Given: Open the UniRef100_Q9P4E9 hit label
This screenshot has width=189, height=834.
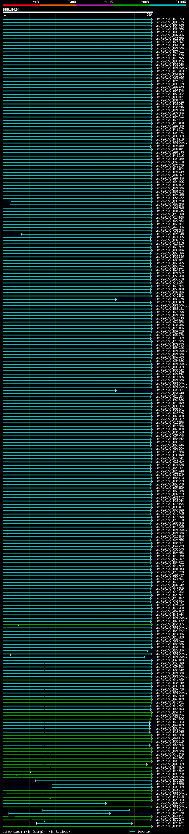Looking at the screenshot, I should click(x=169, y=302).
